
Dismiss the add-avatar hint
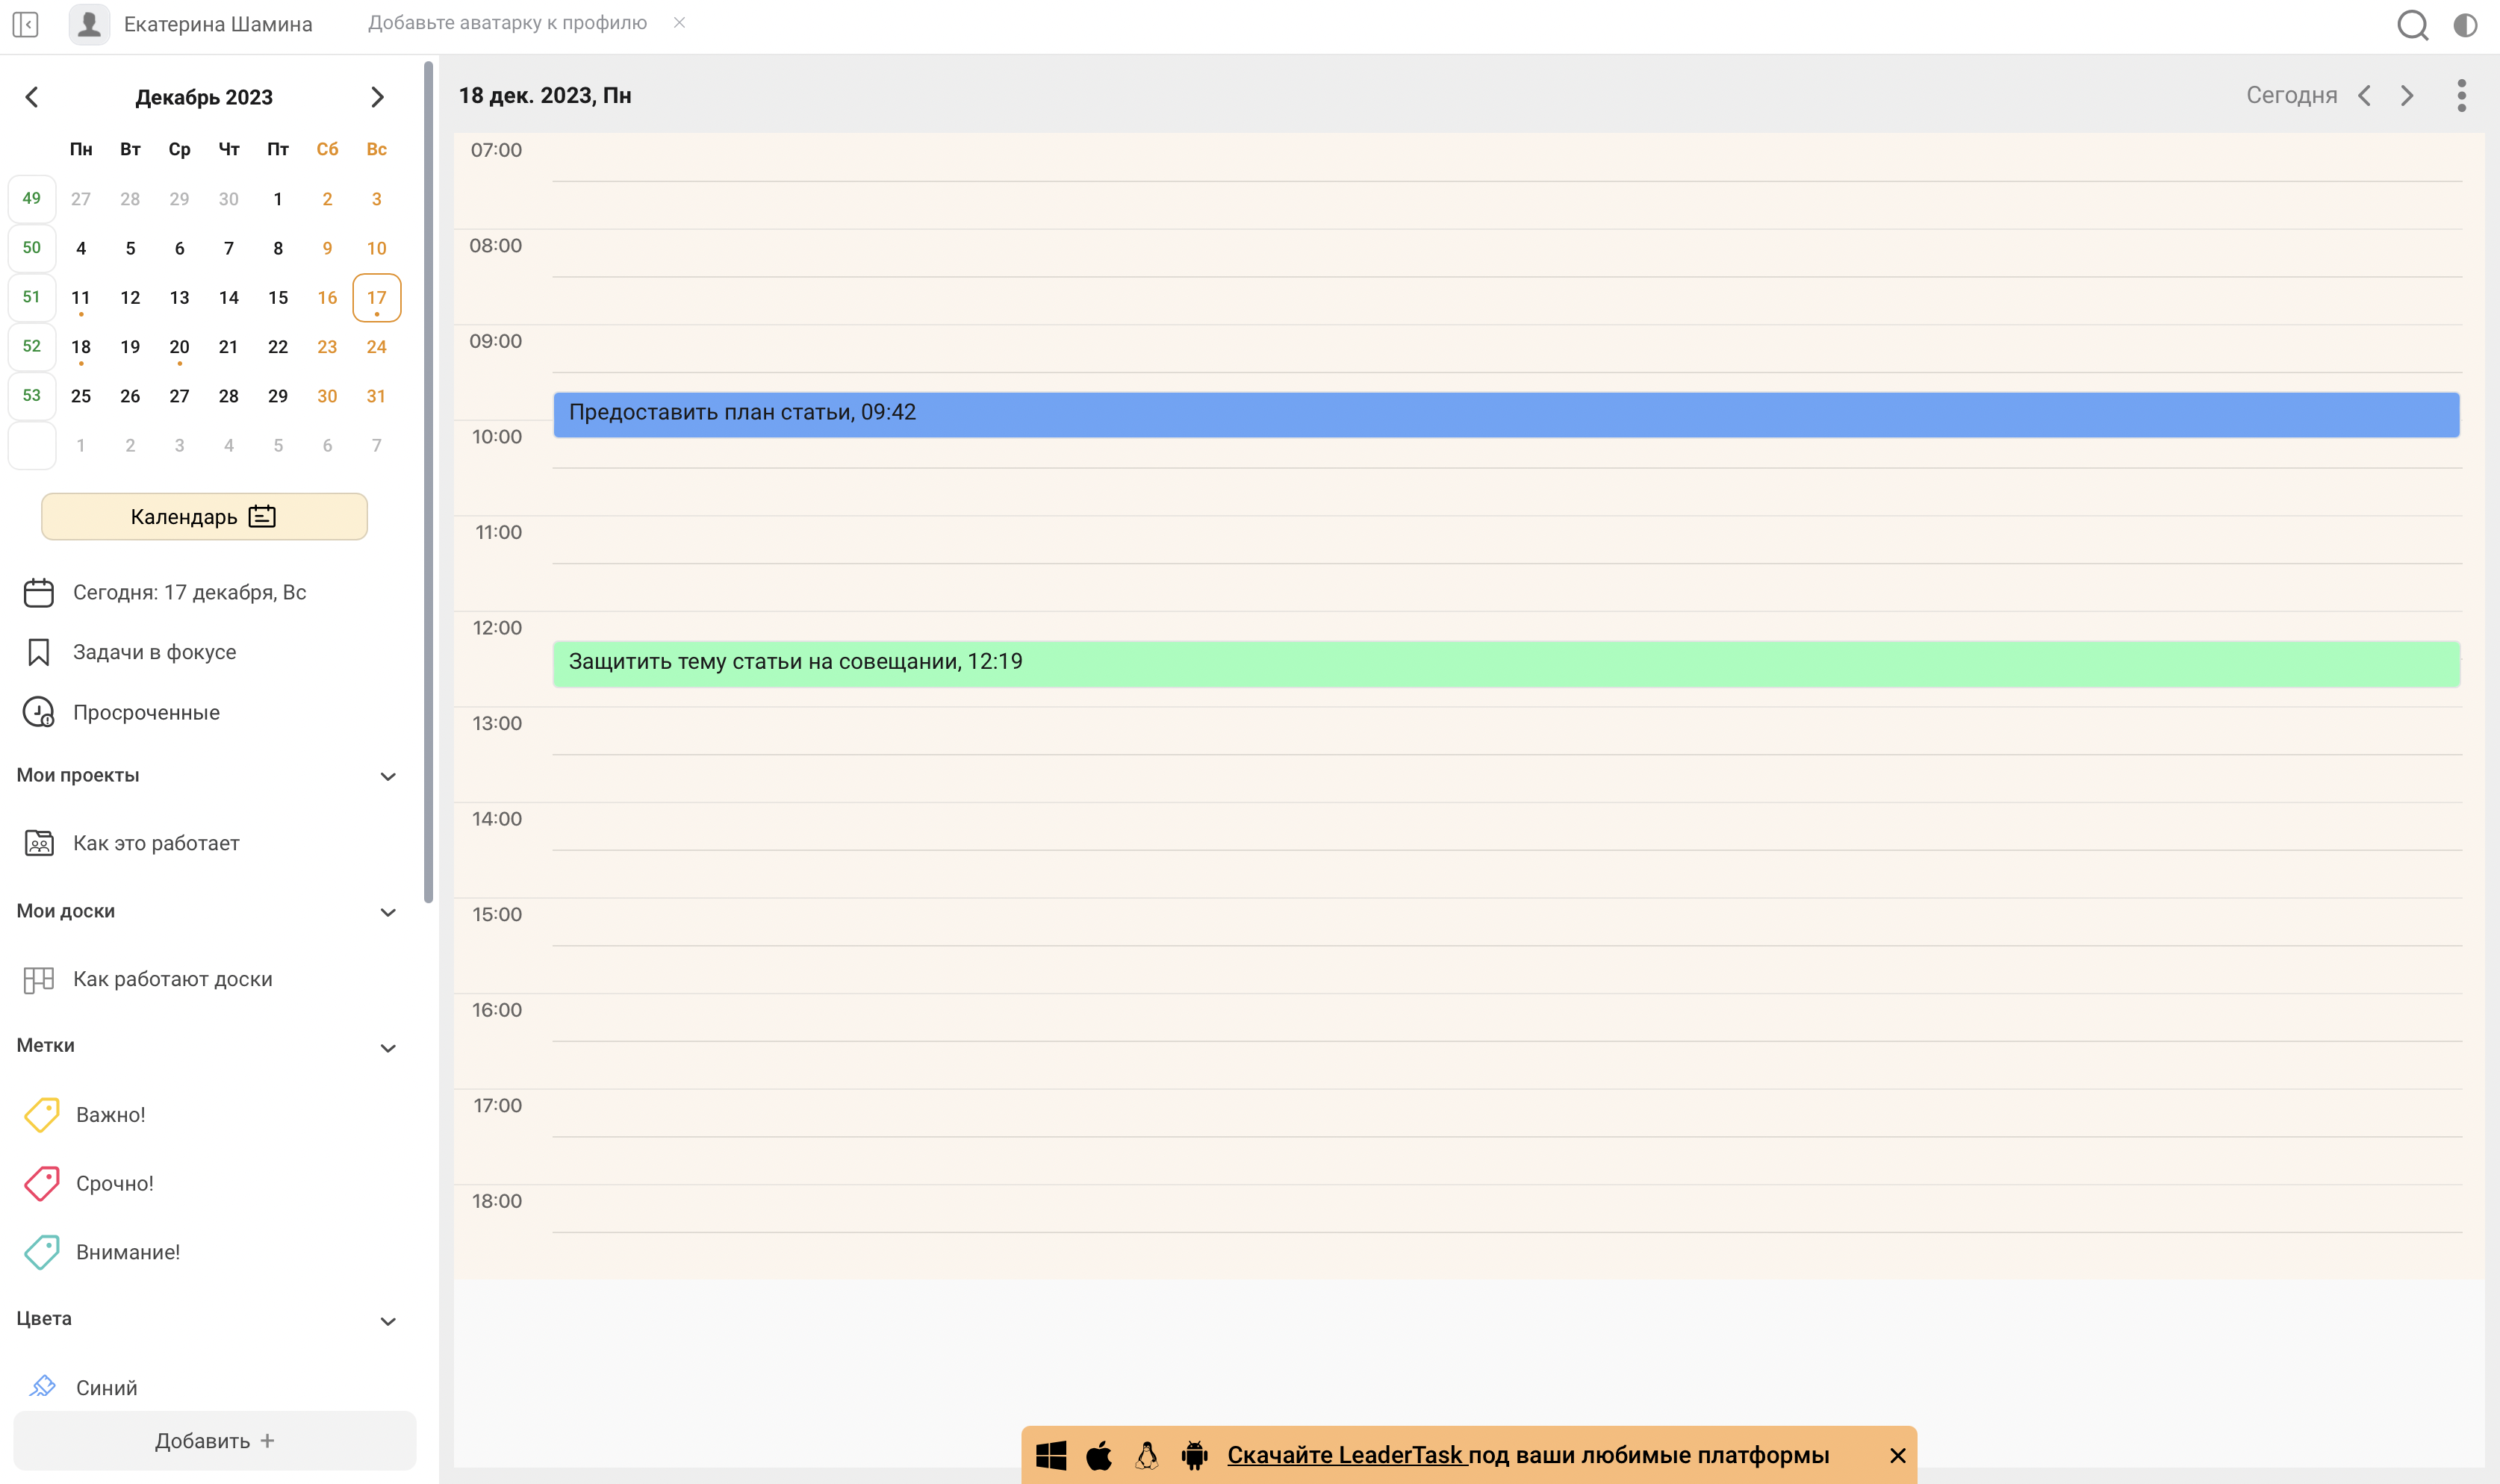(x=680, y=22)
